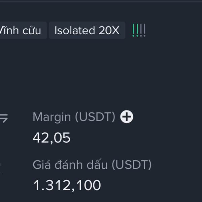
Task: Open the Isolated 20X margin mode tag
Action: tap(87, 31)
